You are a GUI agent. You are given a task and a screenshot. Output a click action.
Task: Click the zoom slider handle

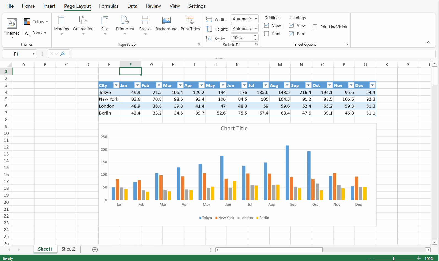394,259
